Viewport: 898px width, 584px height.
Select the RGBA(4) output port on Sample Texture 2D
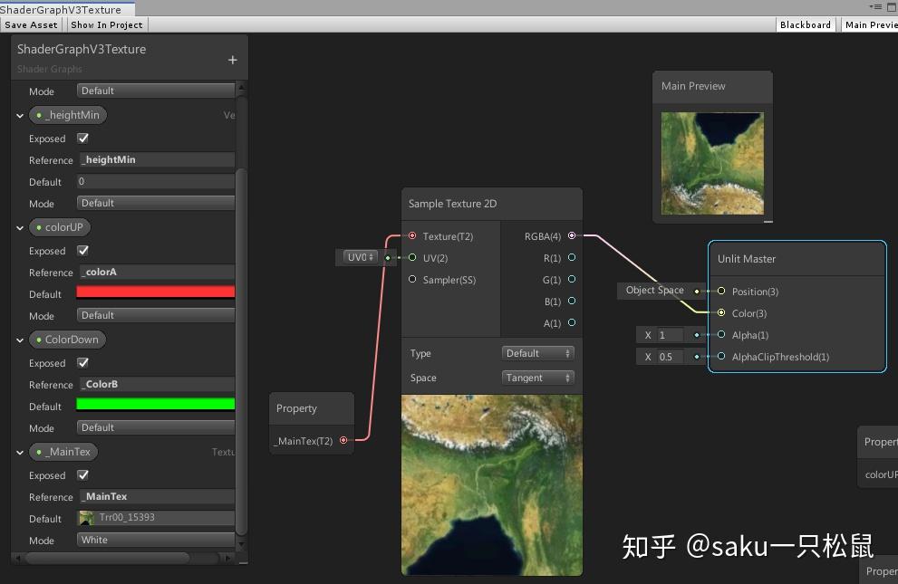571,236
